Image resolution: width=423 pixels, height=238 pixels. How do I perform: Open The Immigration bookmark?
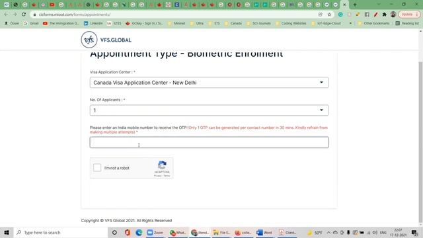coord(61,24)
